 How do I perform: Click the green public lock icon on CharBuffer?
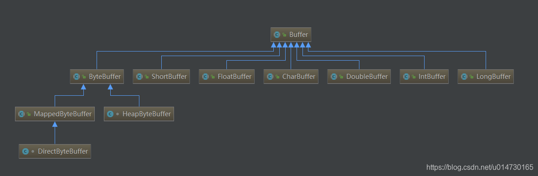[277, 77]
